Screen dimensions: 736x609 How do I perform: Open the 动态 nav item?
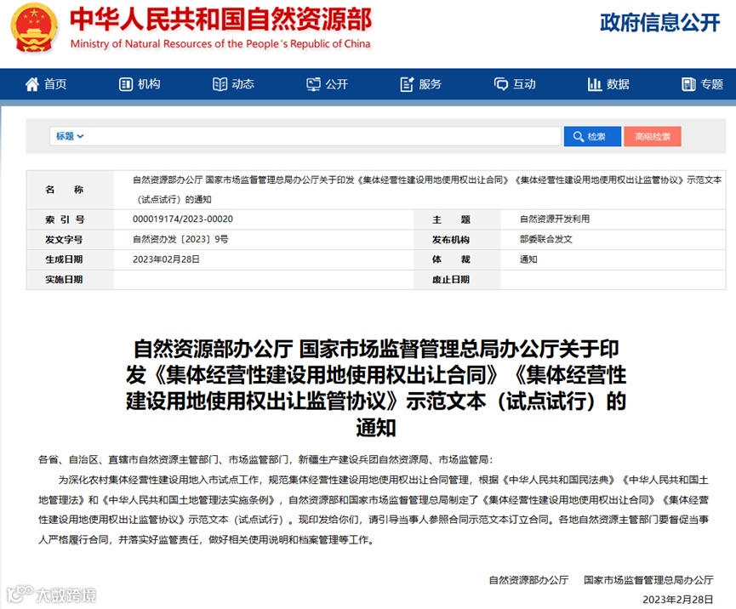coord(234,84)
